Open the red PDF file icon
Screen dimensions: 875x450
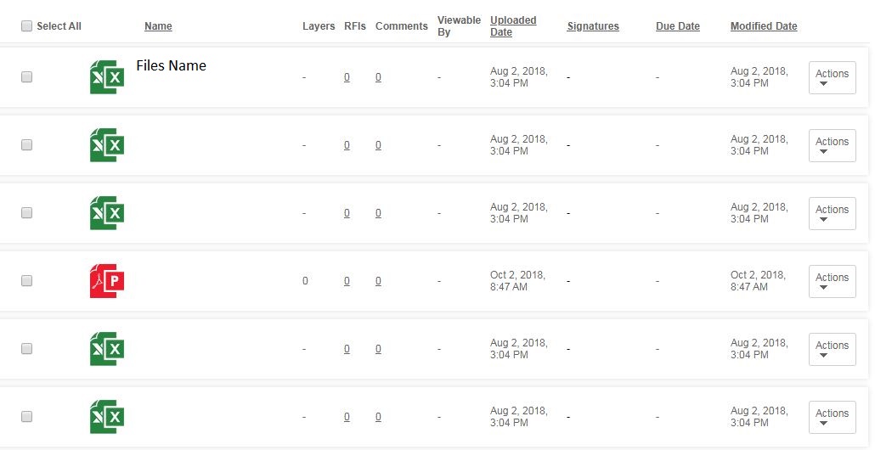tap(107, 281)
